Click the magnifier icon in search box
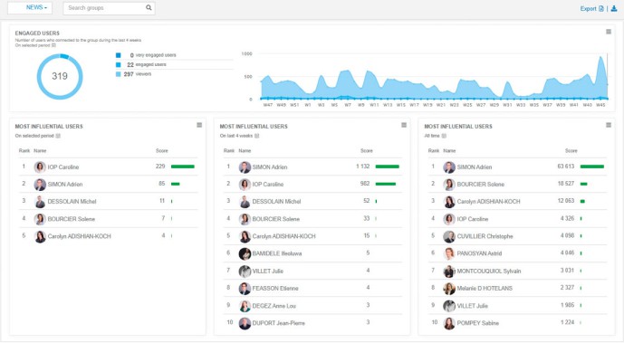624x343 pixels. pyautogui.click(x=149, y=7)
